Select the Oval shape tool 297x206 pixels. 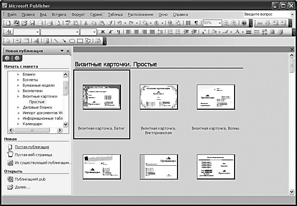click(72, 41)
